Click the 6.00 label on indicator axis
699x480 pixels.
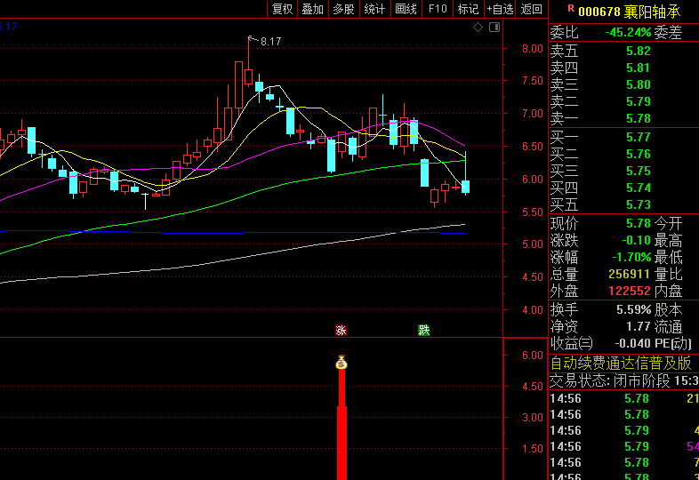[x=533, y=356]
